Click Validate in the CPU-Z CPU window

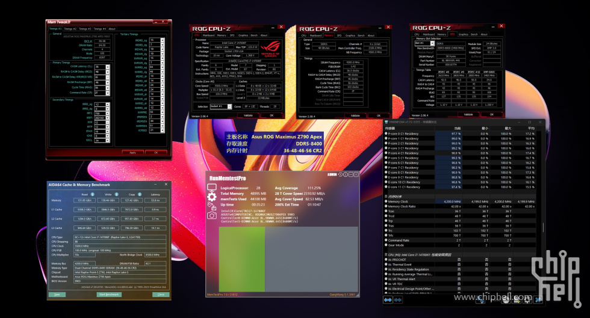(x=248, y=115)
